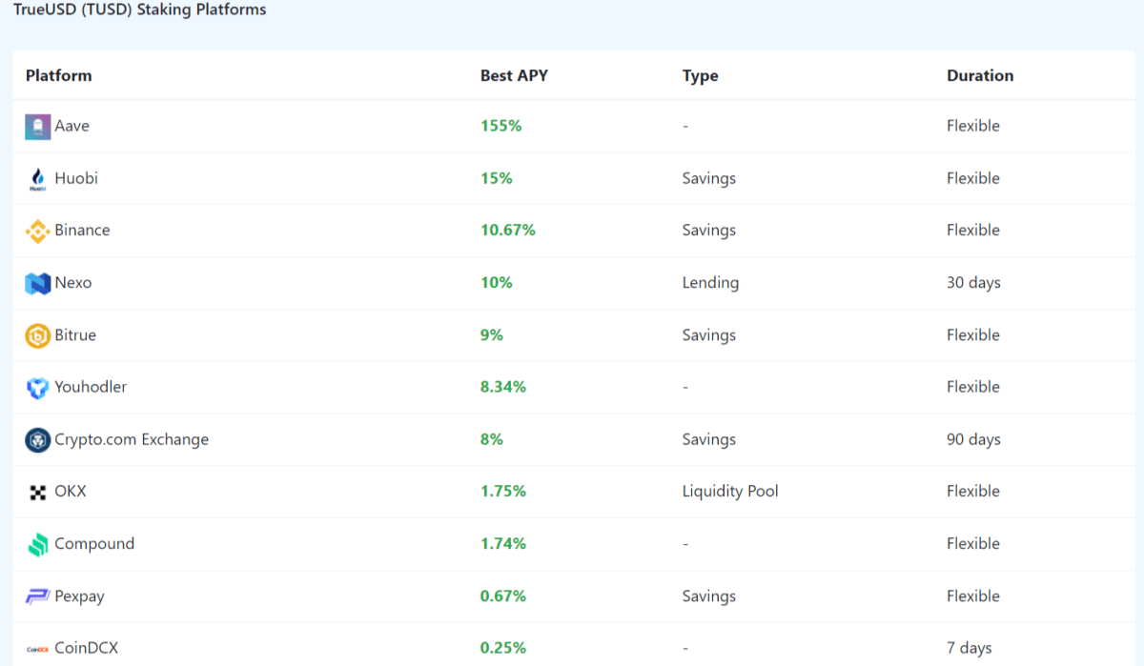Sort table by Best APY header
Image resolution: width=1144 pixels, height=666 pixels.
click(x=514, y=75)
